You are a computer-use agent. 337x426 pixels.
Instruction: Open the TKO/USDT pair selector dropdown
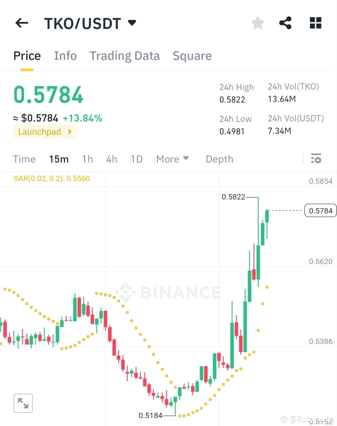click(x=132, y=23)
